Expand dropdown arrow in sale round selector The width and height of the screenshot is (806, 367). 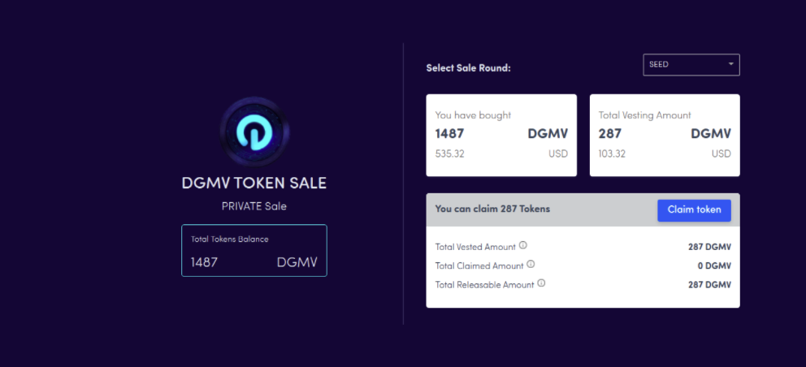tap(730, 64)
